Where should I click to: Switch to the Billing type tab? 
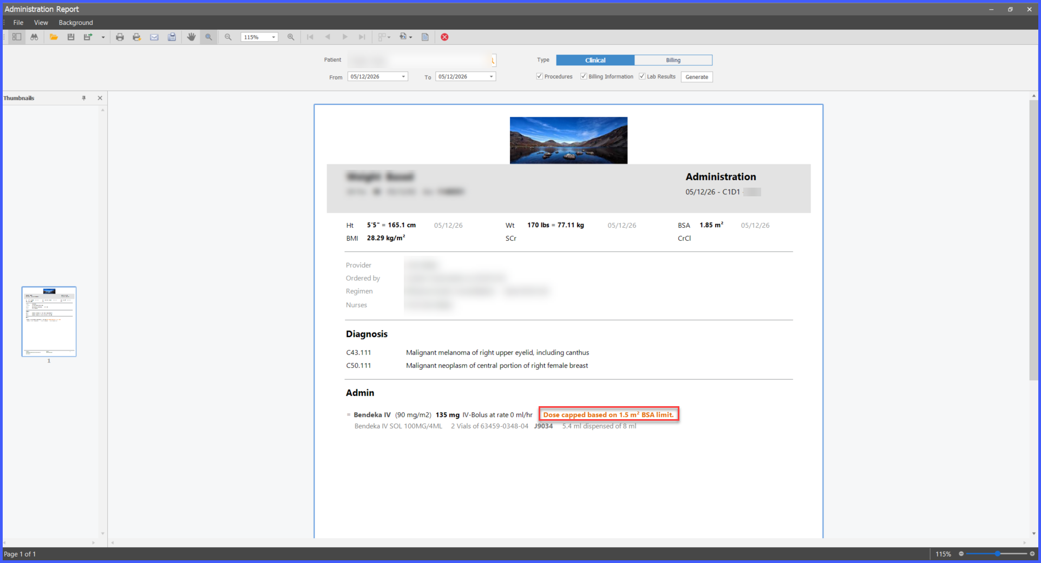(x=673, y=60)
